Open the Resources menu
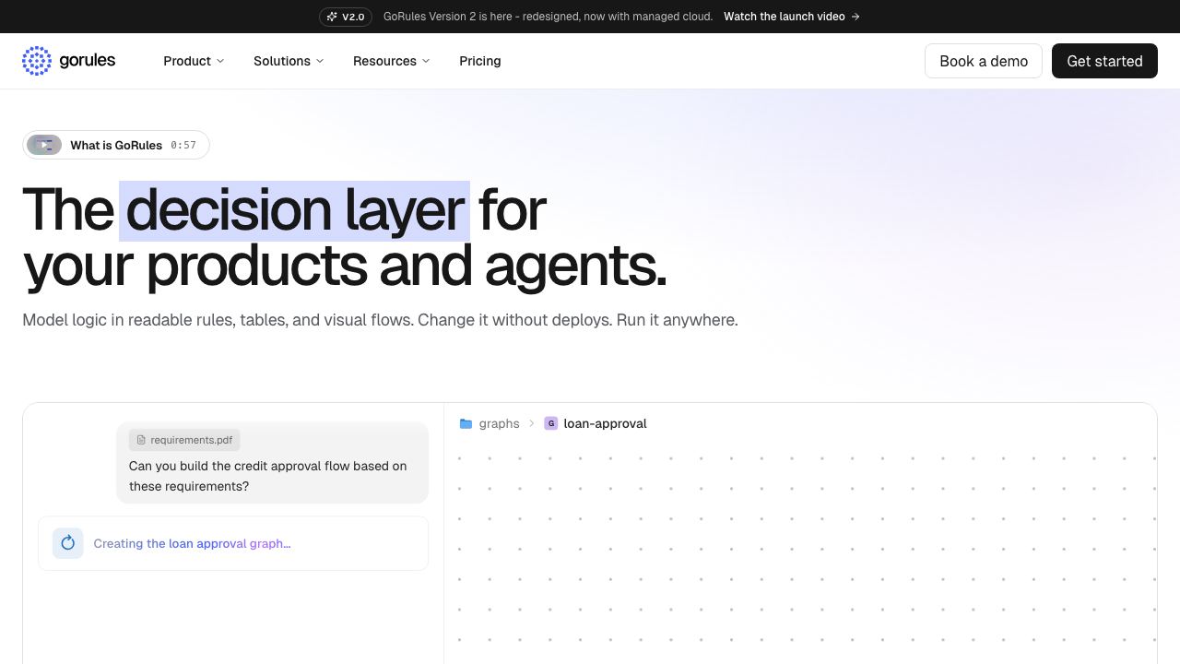This screenshot has width=1180, height=664. (391, 61)
